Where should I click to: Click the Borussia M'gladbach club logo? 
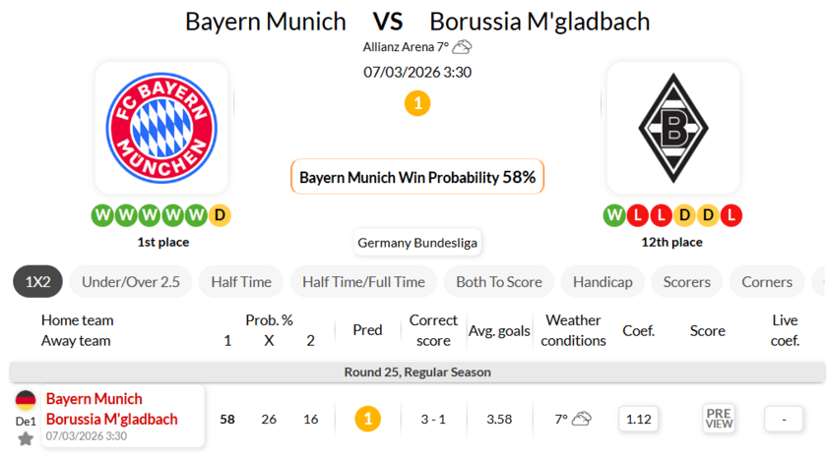(x=673, y=128)
